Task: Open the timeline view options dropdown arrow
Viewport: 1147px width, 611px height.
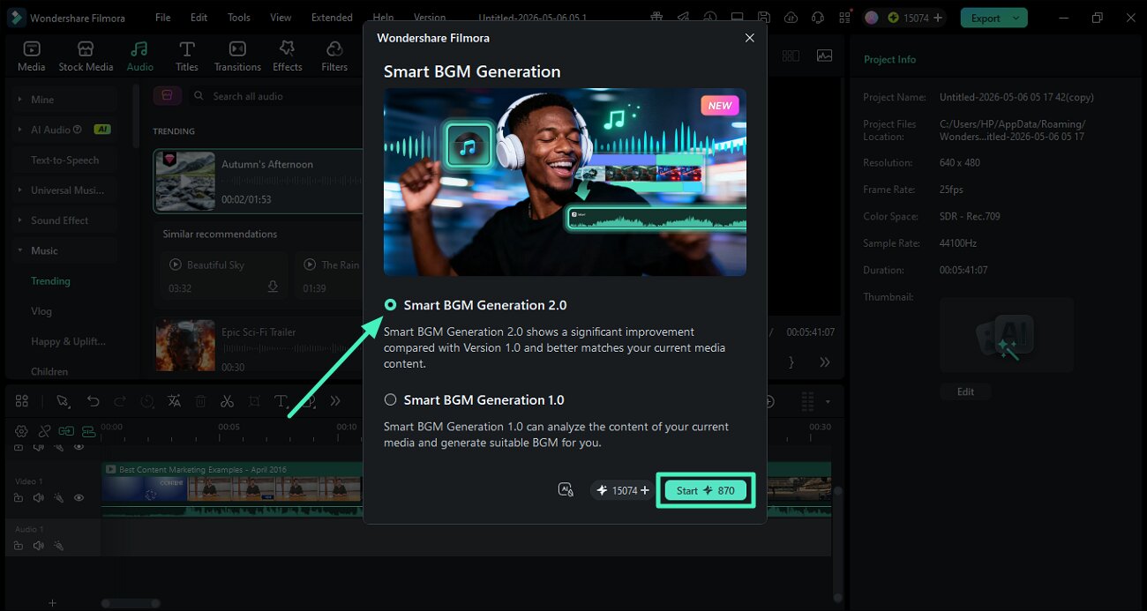Action: (x=828, y=402)
